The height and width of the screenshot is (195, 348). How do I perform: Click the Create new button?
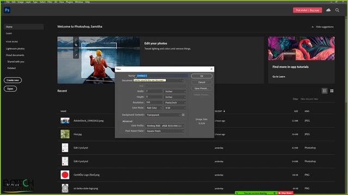(13, 80)
